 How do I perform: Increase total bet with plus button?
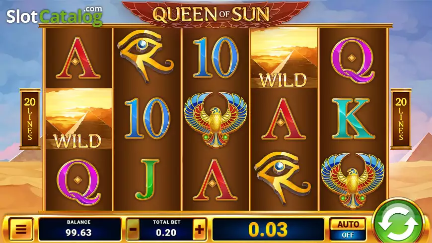200,229
